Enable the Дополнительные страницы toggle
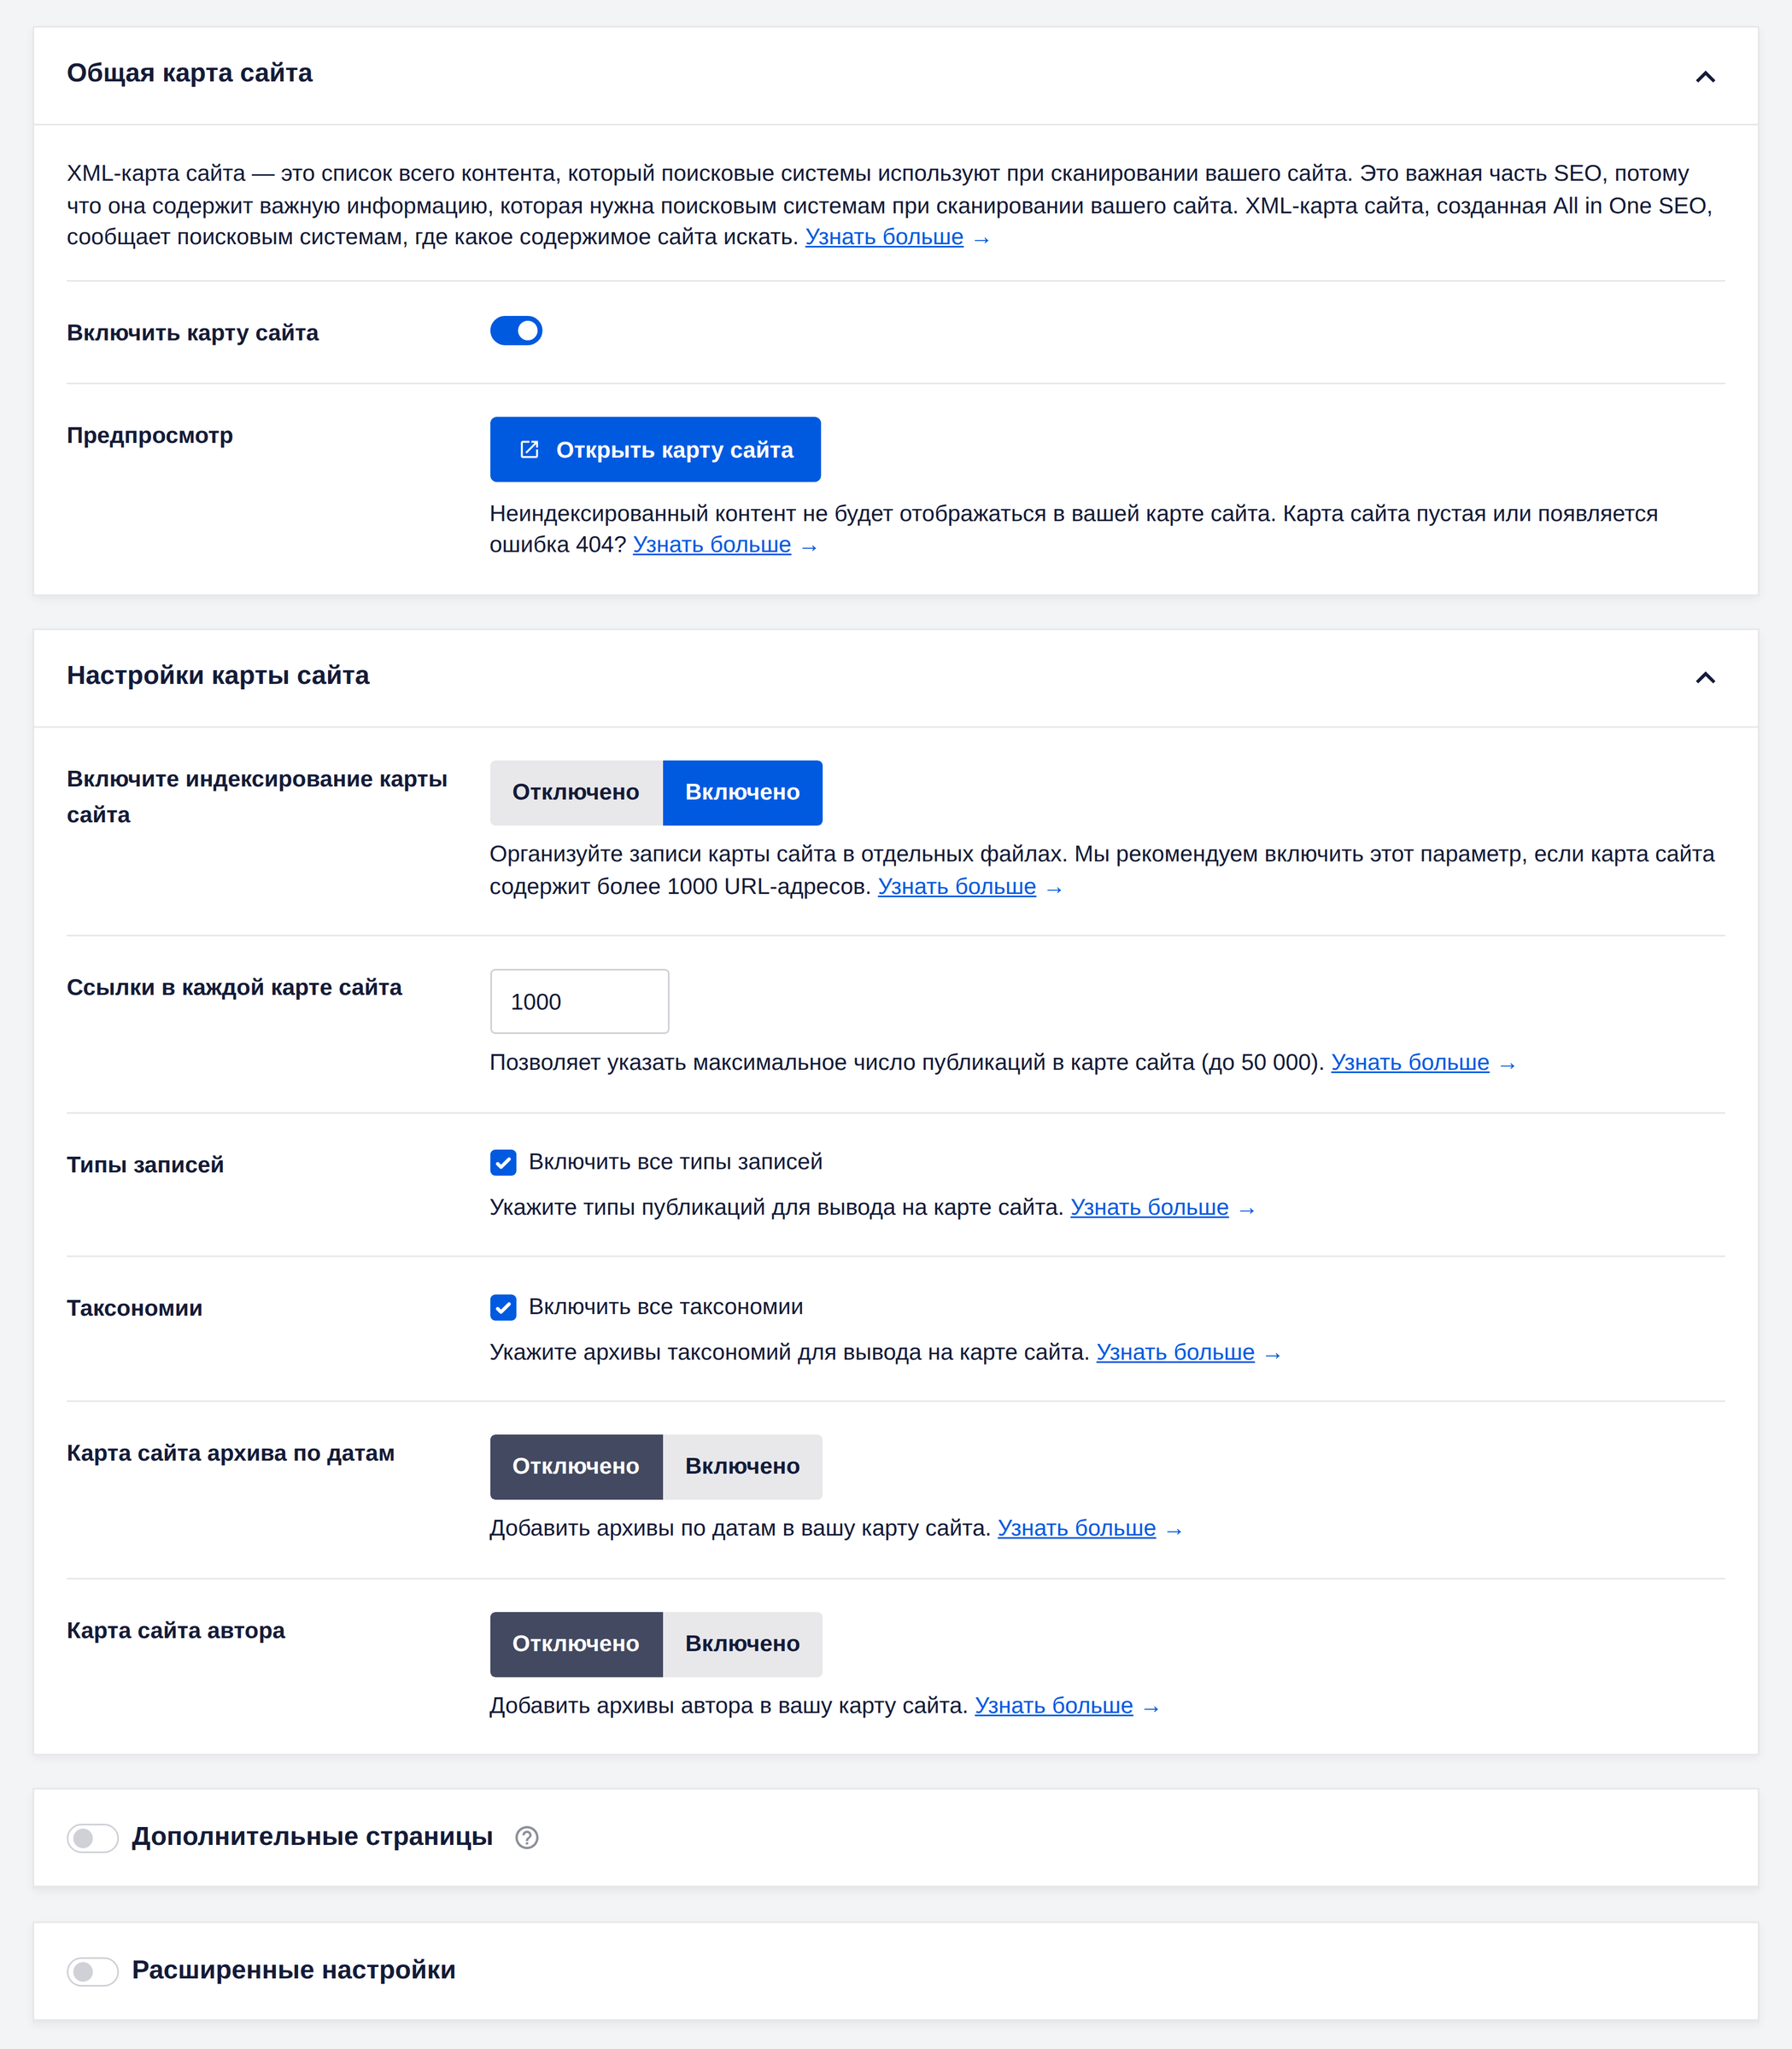Viewport: 1792px width, 2049px height. pyautogui.click(x=92, y=1837)
